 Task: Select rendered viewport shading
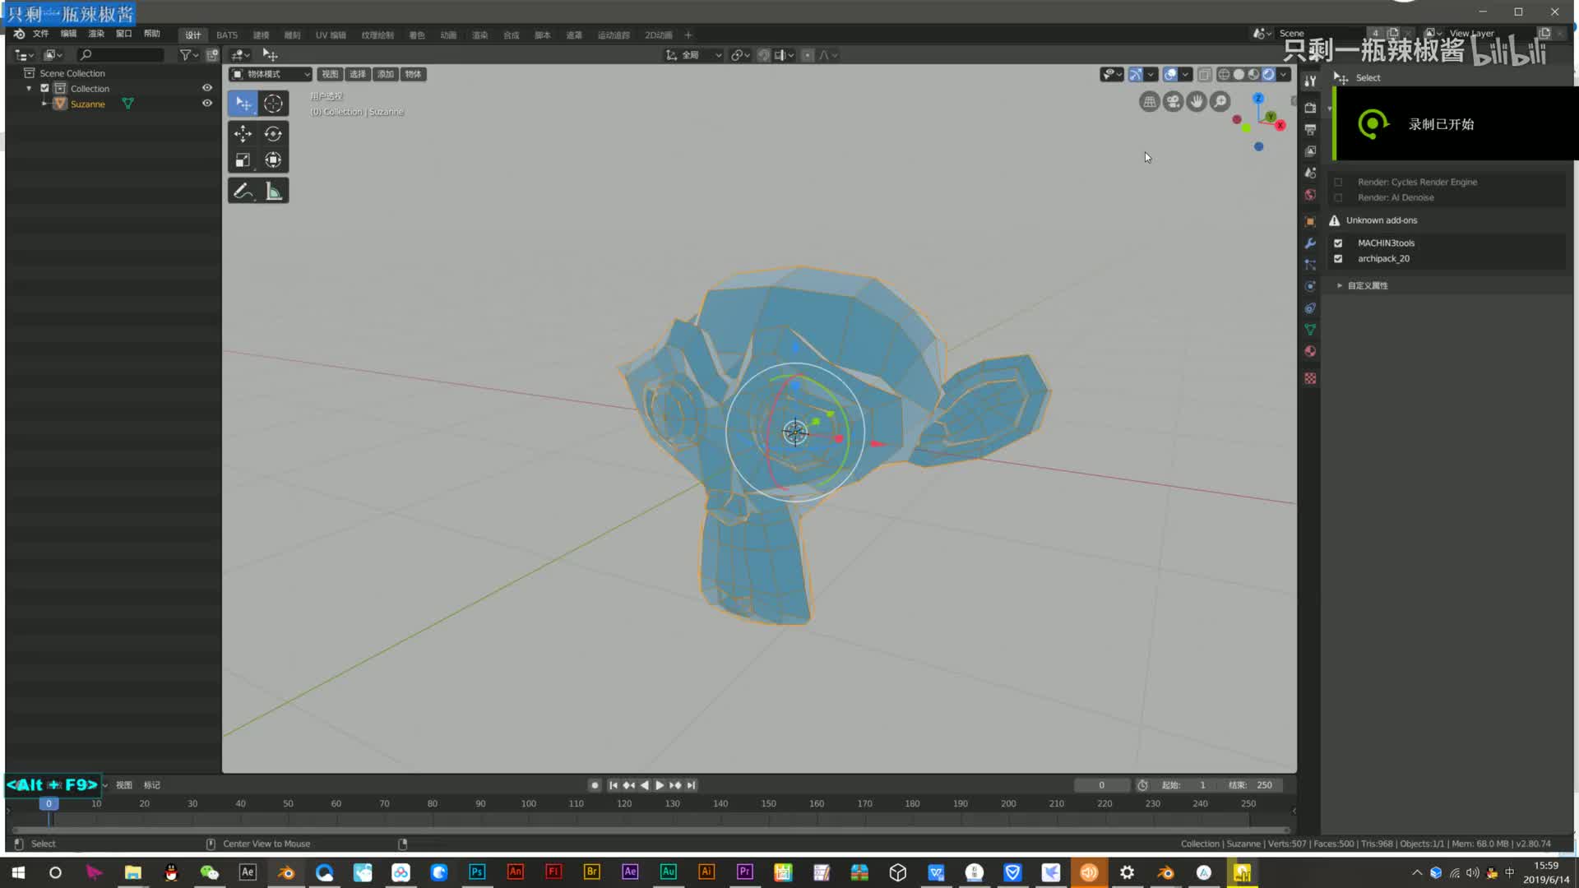(x=1268, y=75)
